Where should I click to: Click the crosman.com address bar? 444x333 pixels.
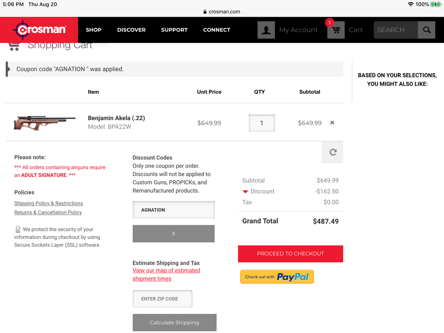[x=222, y=12]
